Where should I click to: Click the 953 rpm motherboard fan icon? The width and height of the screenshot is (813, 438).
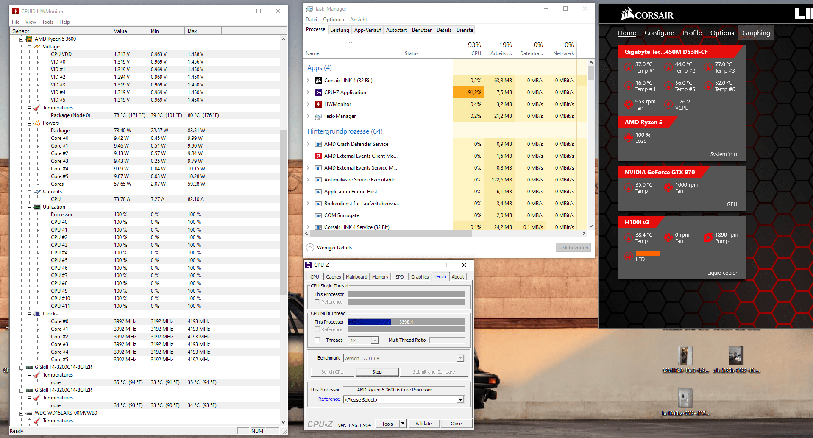[629, 104]
